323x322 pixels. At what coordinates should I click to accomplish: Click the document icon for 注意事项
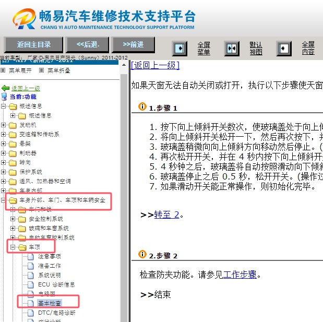pos(31,256)
